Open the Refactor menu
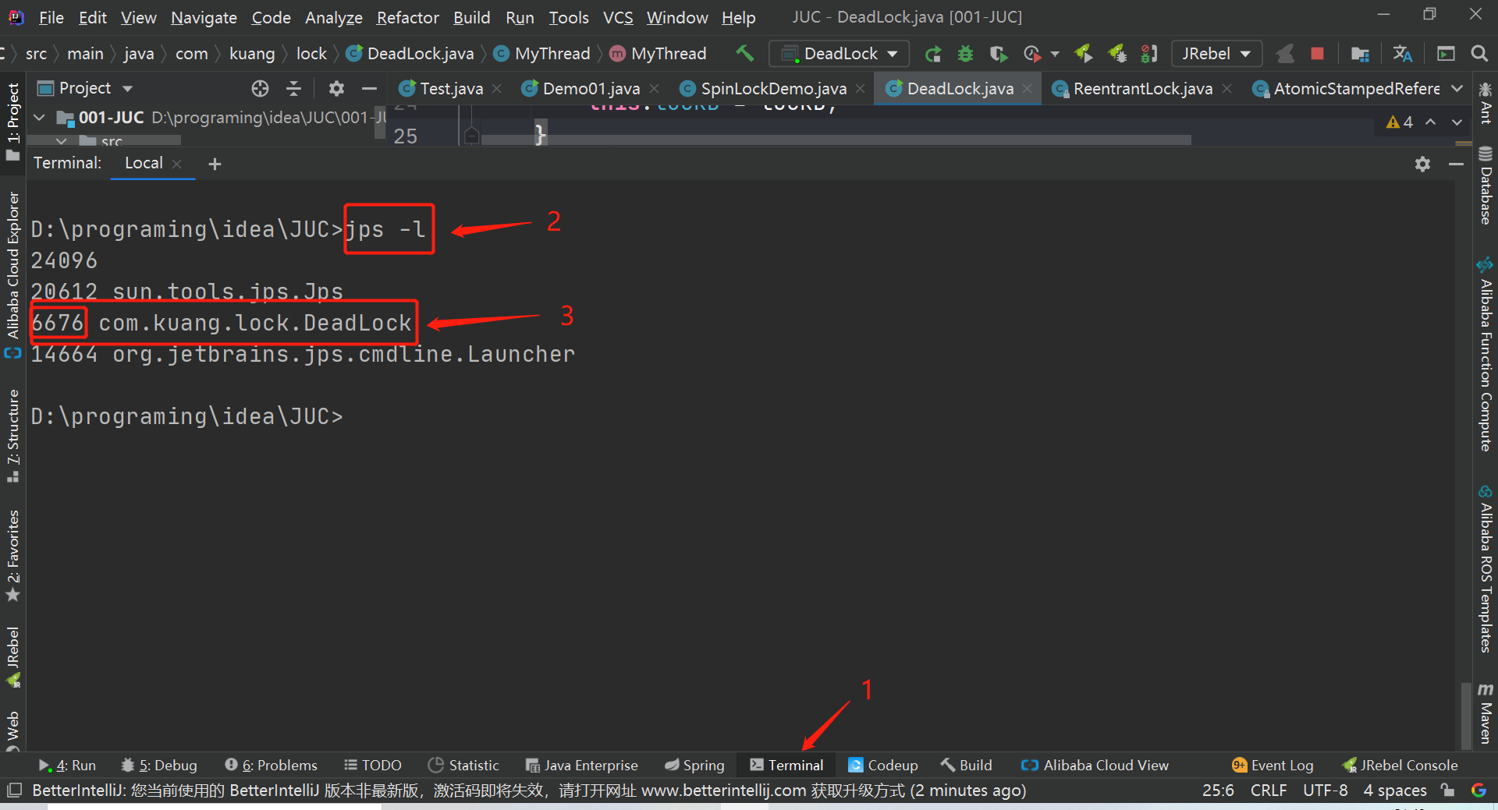 (x=407, y=17)
